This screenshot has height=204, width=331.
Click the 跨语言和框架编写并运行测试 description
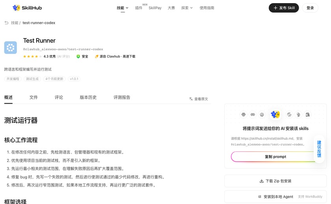pos(28,69)
